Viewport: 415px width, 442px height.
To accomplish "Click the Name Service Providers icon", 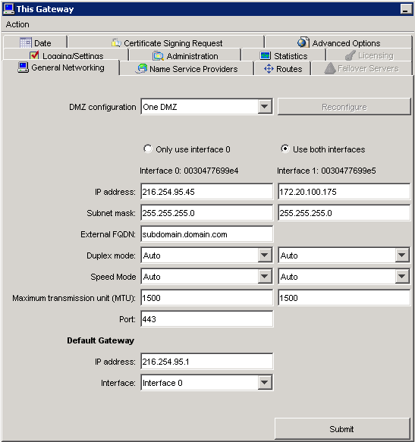I will pyautogui.click(x=142, y=68).
